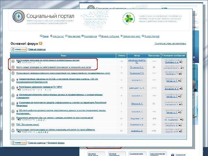Open topic Регистрация заявлений граждан
This screenshot has width=208, height=156.
[x=41, y=87]
